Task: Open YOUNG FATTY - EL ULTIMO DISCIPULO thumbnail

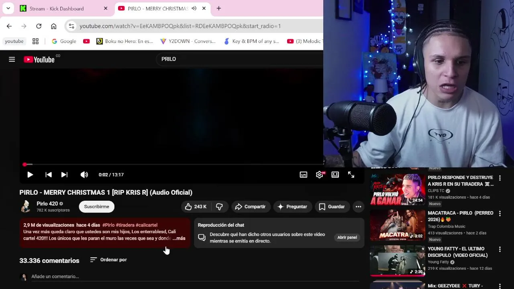Action: 398,261
